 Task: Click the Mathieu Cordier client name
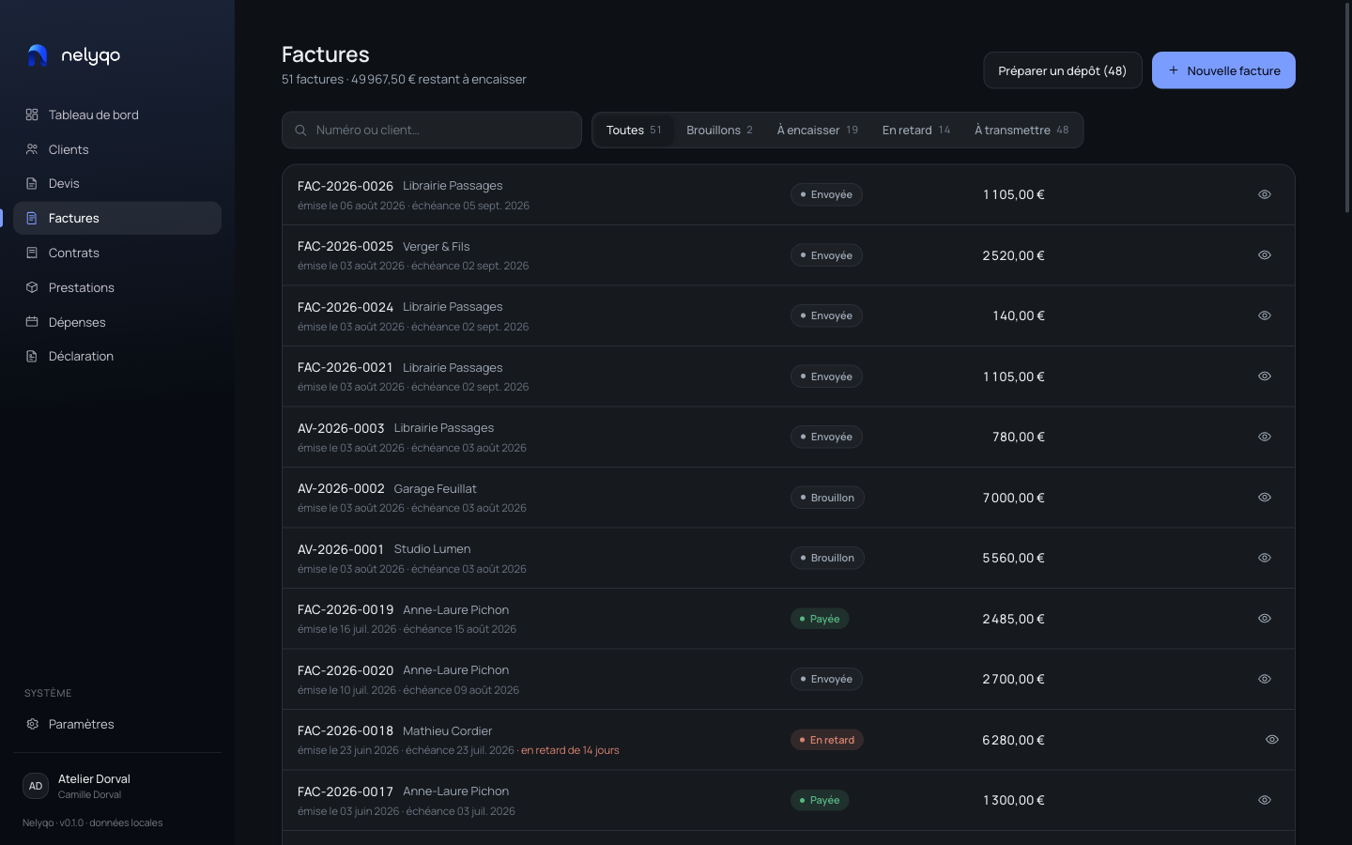pos(447,731)
